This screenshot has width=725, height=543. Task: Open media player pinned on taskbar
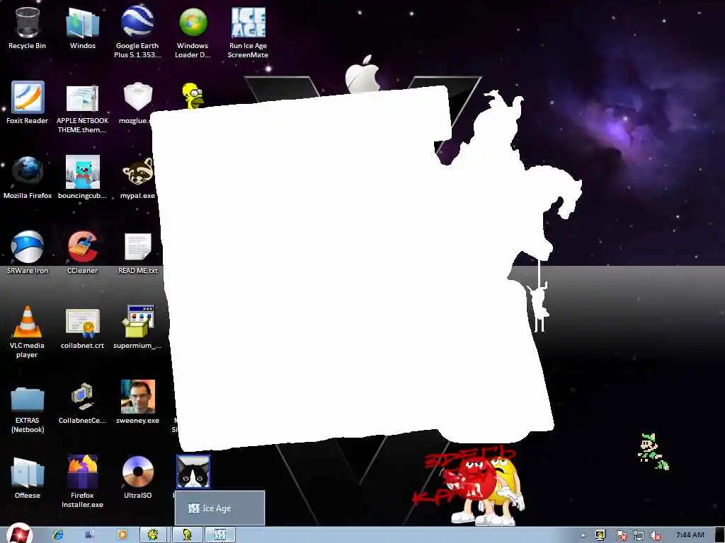(x=122, y=535)
